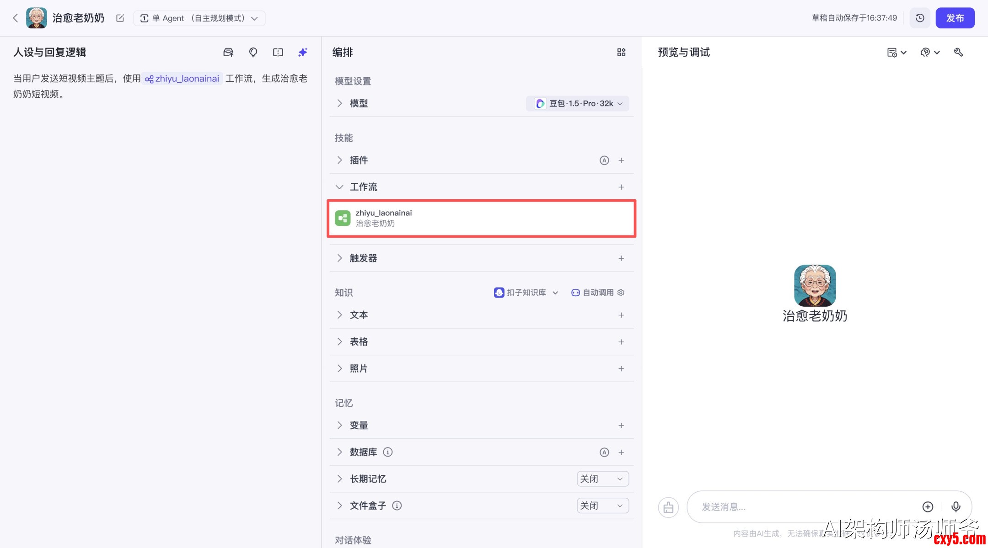This screenshot has height=548, width=988.
Task: Click the 发布 publish button
Action: coord(955,18)
